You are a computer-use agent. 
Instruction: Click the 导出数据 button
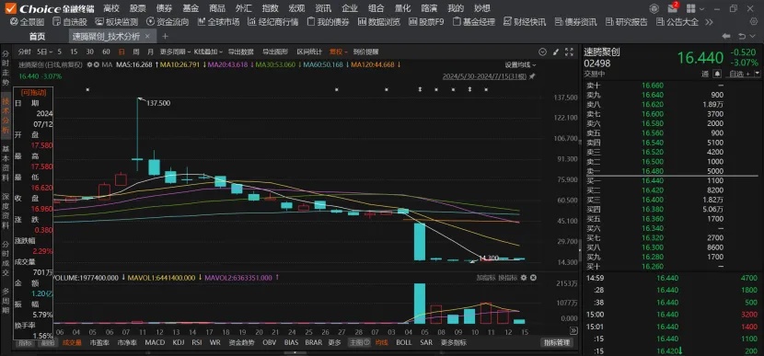[x=240, y=52]
